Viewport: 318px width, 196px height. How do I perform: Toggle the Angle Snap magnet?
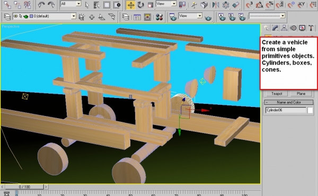(x=259, y=5)
